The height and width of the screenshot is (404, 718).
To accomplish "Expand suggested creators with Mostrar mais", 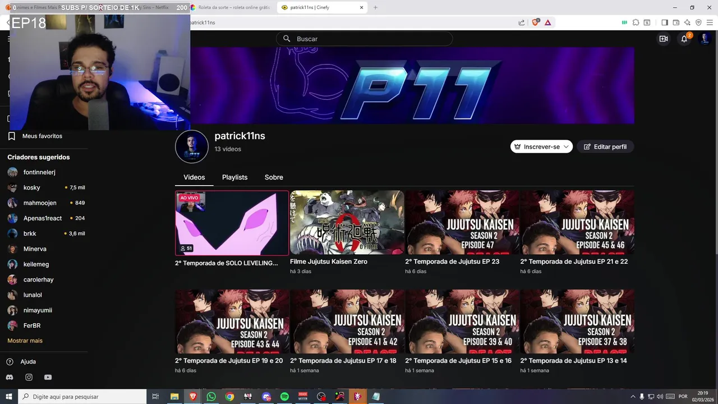I will click(x=25, y=341).
